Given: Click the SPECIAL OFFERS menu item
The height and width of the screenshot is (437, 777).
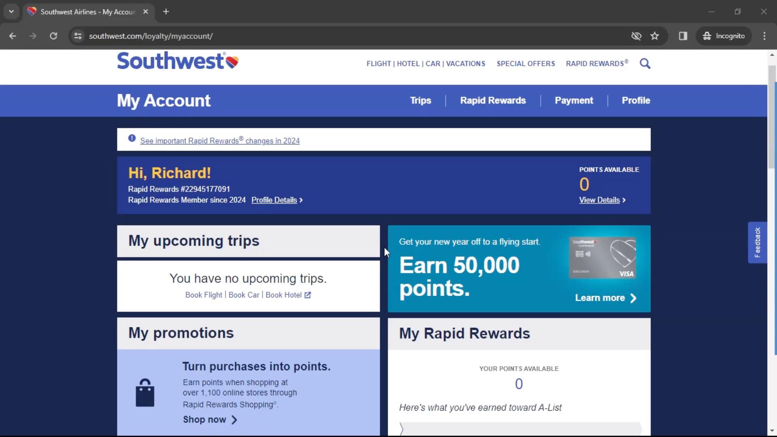Looking at the screenshot, I should coord(526,64).
